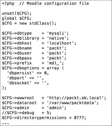Click the dbuser value 'packt'
The height and width of the screenshot is (126, 112).
click(55, 53)
